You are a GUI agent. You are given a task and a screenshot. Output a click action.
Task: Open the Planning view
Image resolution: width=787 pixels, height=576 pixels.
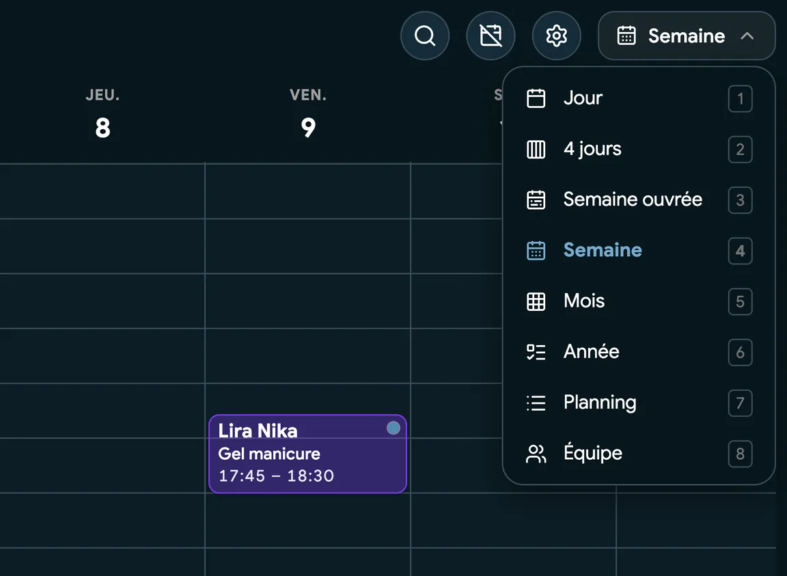pyautogui.click(x=639, y=402)
